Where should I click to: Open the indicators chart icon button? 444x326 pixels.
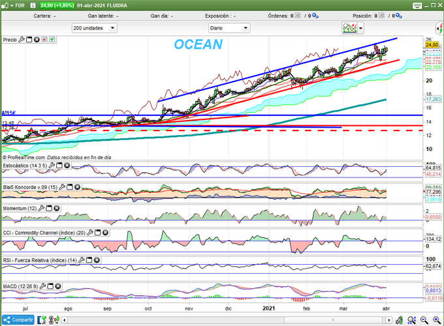pyautogui.click(x=350, y=28)
